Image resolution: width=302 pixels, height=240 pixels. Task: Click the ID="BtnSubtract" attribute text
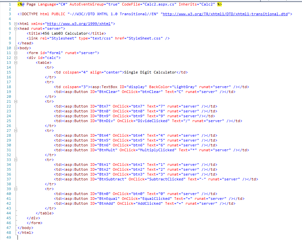[108, 179]
